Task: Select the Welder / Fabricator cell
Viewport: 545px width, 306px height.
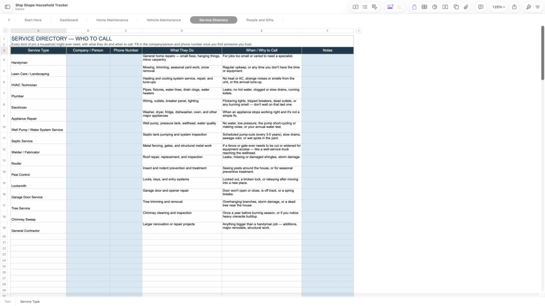Action: (x=39, y=149)
